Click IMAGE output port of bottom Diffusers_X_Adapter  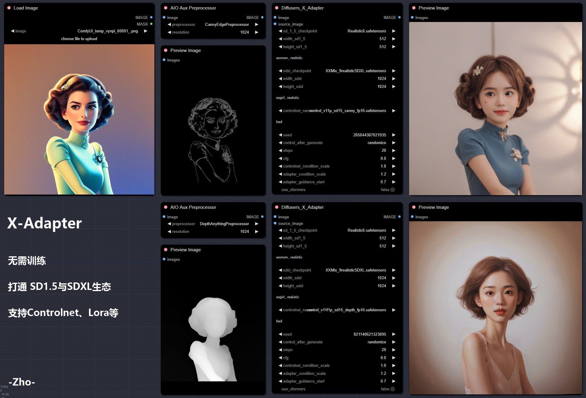[x=399, y=217]
